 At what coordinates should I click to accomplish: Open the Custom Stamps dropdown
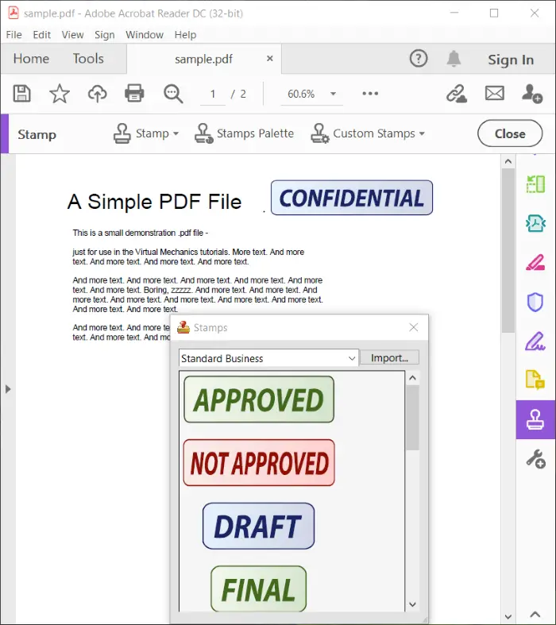[368, 133]
